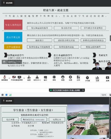
Task: Click 在日本就职的学生 heading
Action: coord(63,55)
